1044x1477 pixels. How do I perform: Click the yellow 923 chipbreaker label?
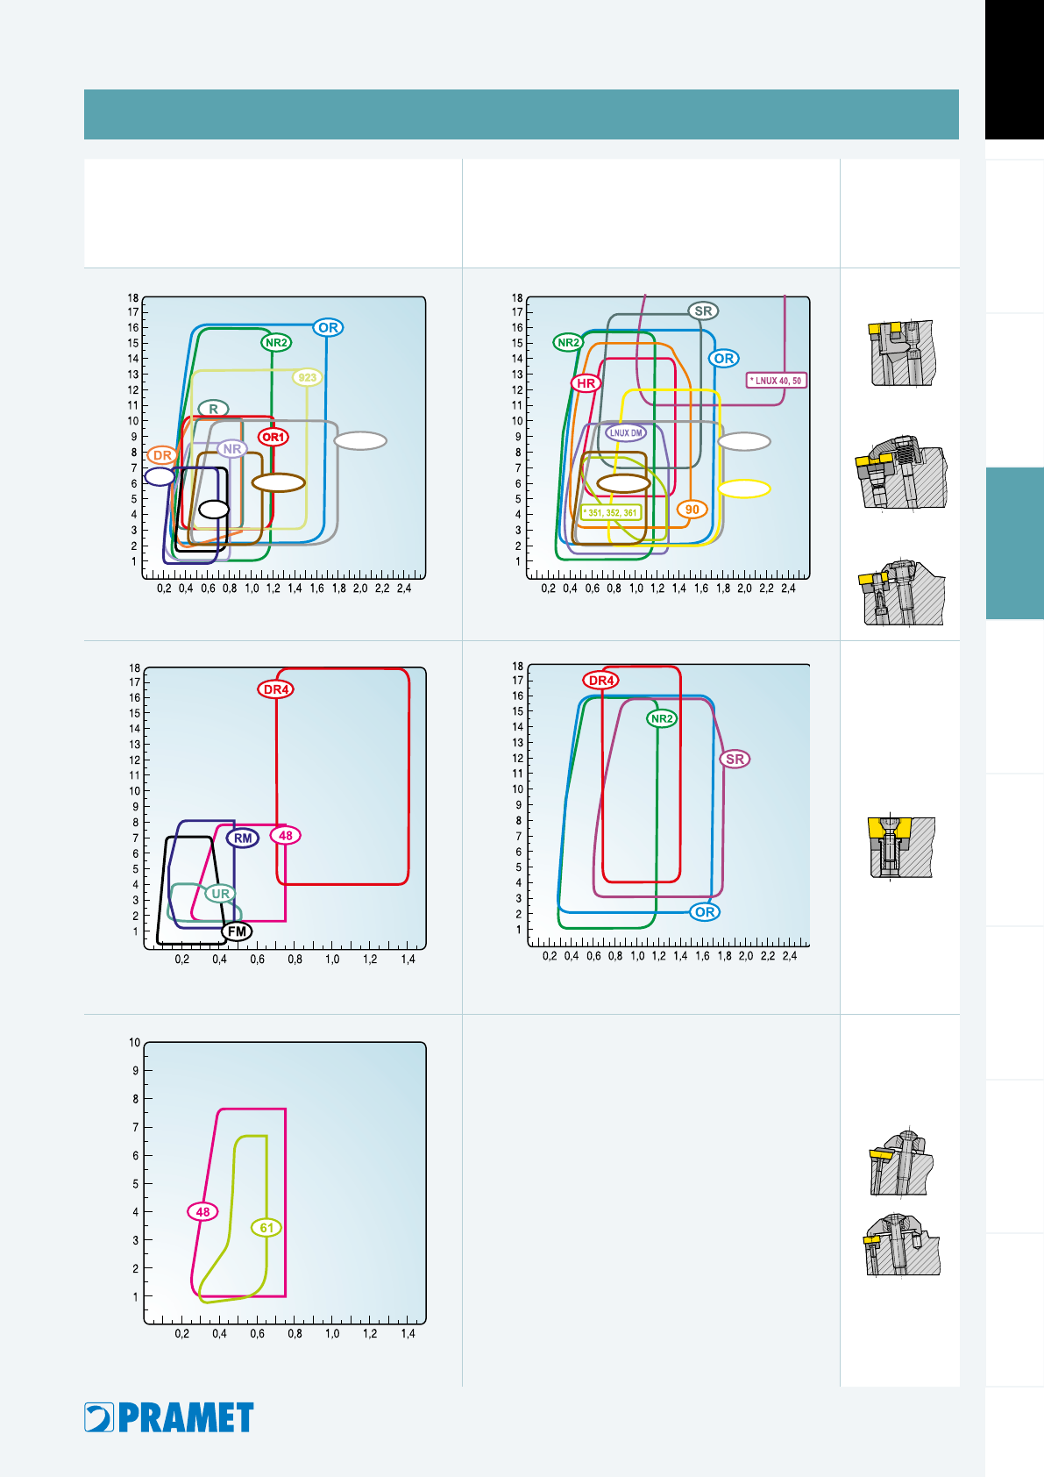(308, 378)
